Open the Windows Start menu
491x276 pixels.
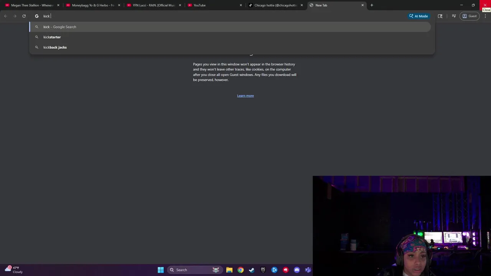point(161,270)
